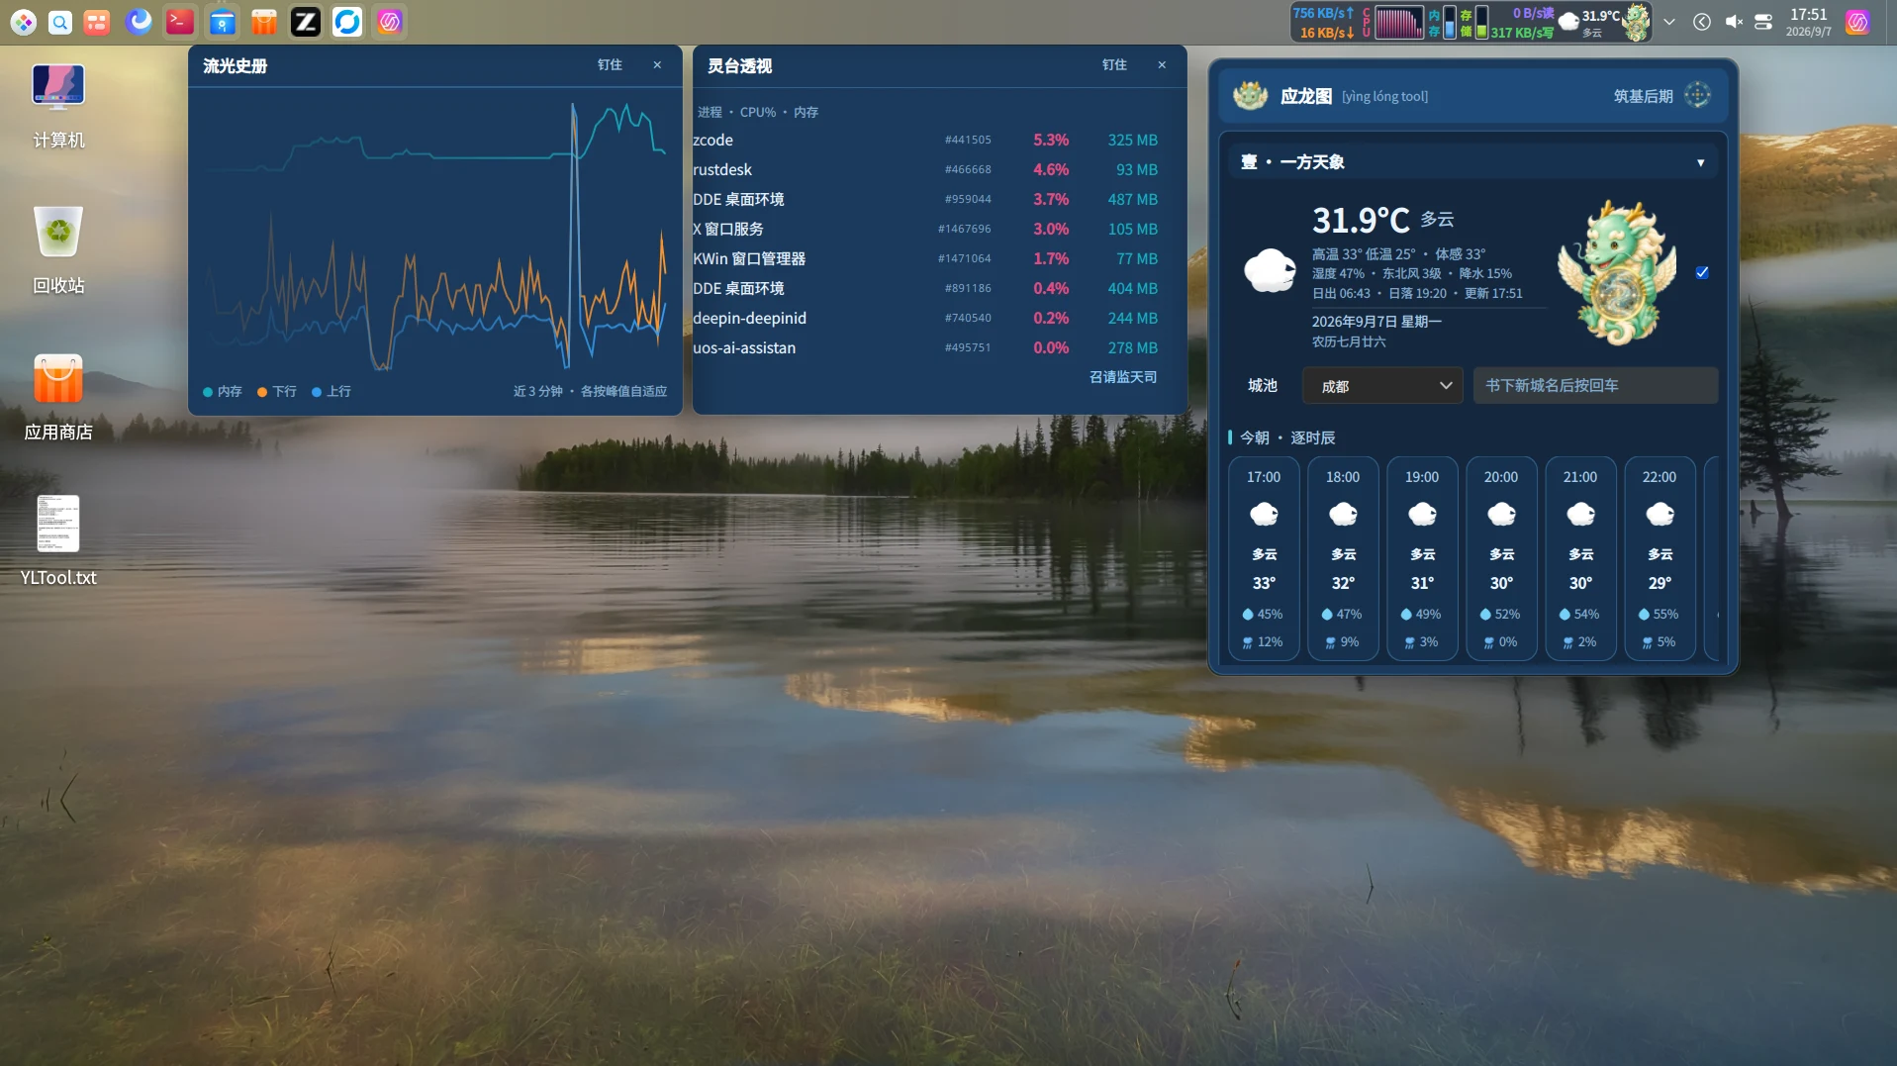
Task: Select the zcode process row
Action: click(x=925, y=141)
